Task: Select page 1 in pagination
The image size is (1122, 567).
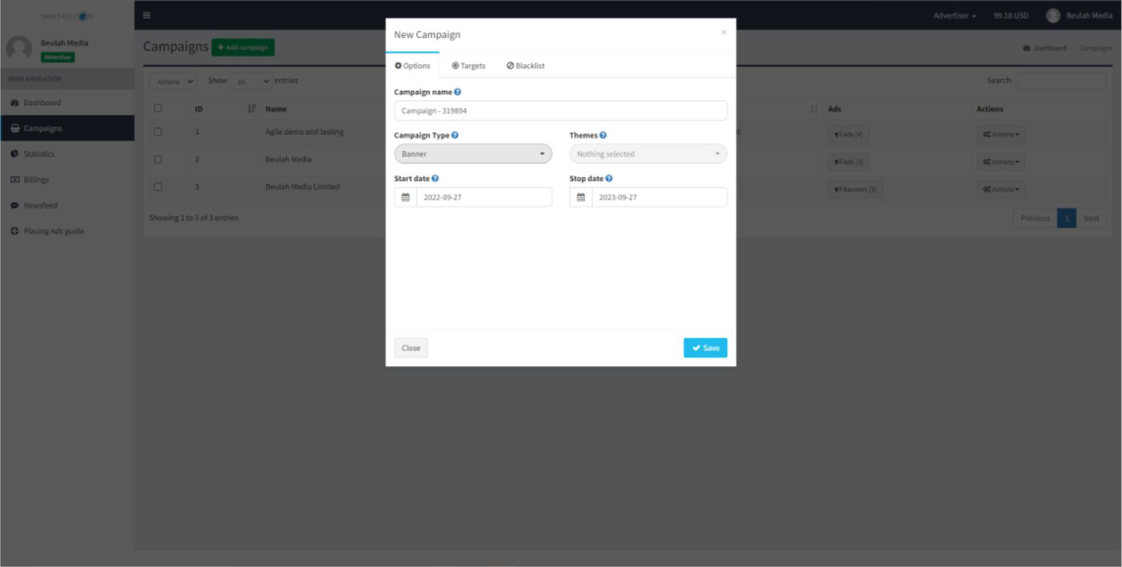Action: 1066,218
